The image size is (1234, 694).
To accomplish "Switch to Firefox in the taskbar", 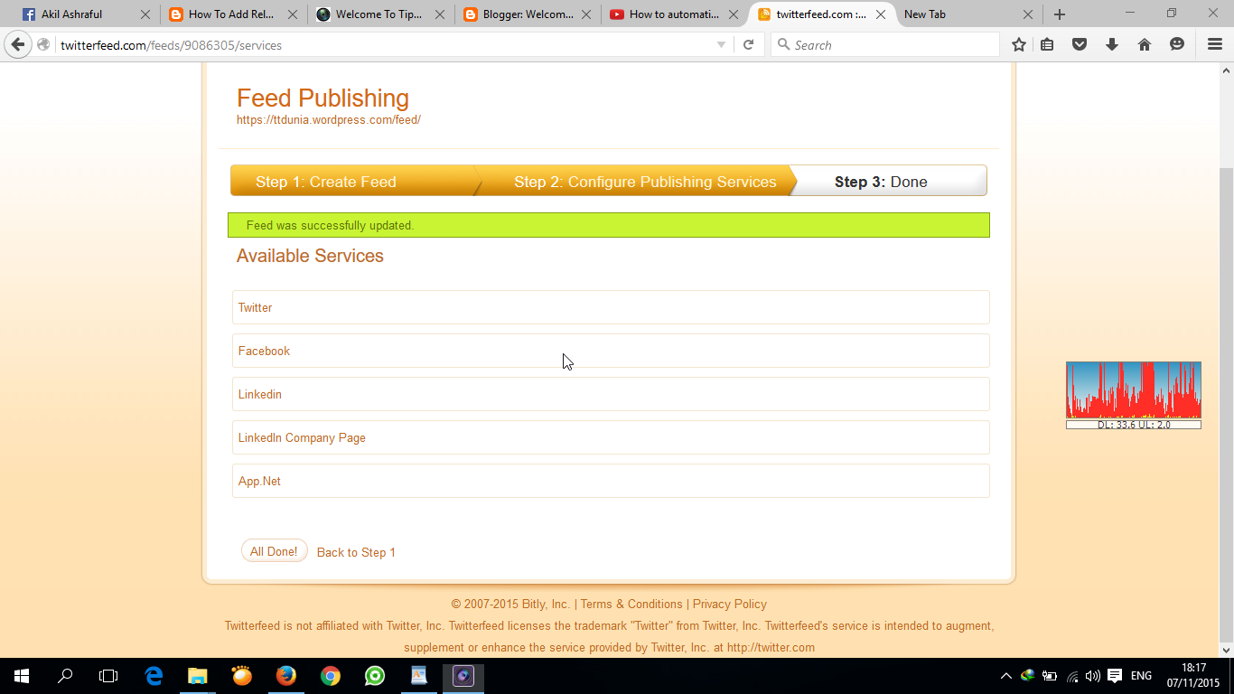I will 285,675.
